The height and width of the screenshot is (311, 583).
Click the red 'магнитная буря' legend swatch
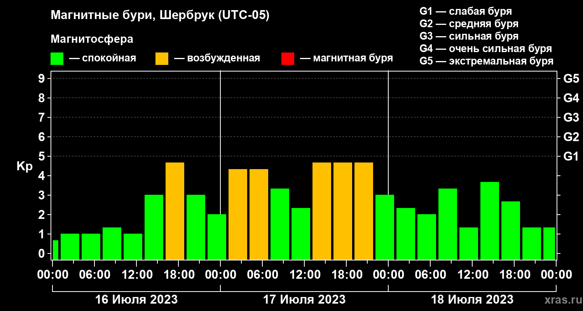288,59
